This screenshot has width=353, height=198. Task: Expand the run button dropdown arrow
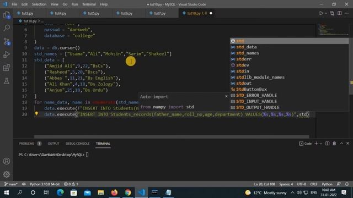(x=326, y=13)
